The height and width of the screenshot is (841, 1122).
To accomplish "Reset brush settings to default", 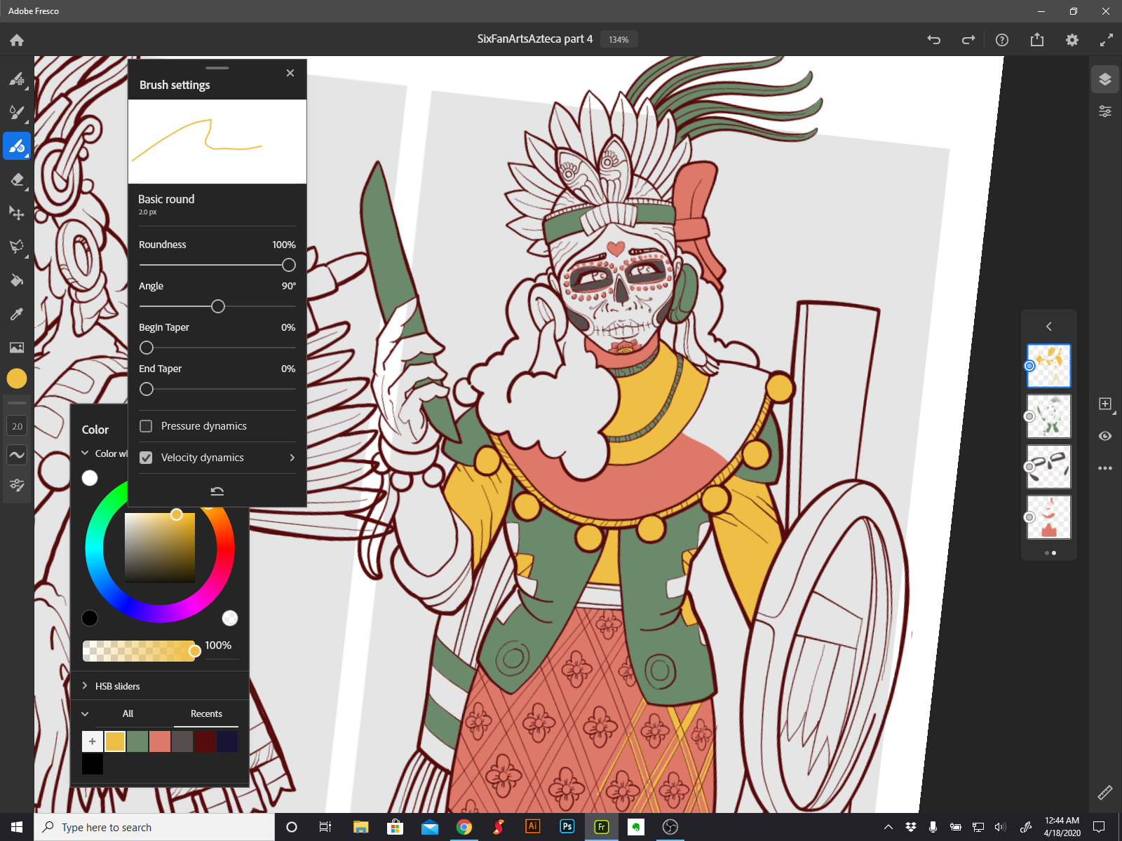I will [217, 491].
